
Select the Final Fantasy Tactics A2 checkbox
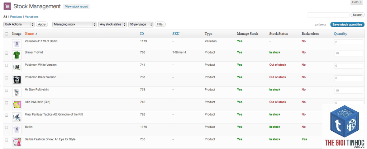[6, 115]
